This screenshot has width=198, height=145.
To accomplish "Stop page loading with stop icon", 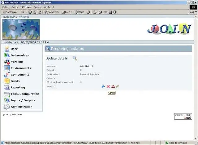I will (x=30, y=12).
